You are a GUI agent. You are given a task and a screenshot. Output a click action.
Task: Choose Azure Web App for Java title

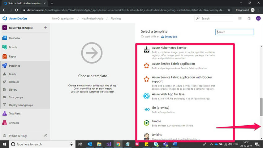tap(168, 94)
